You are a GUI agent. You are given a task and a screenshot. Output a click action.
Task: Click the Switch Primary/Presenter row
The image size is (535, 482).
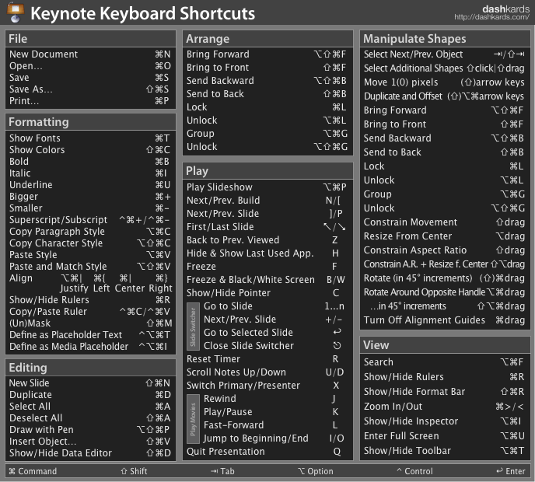click(x=267, y=386)
